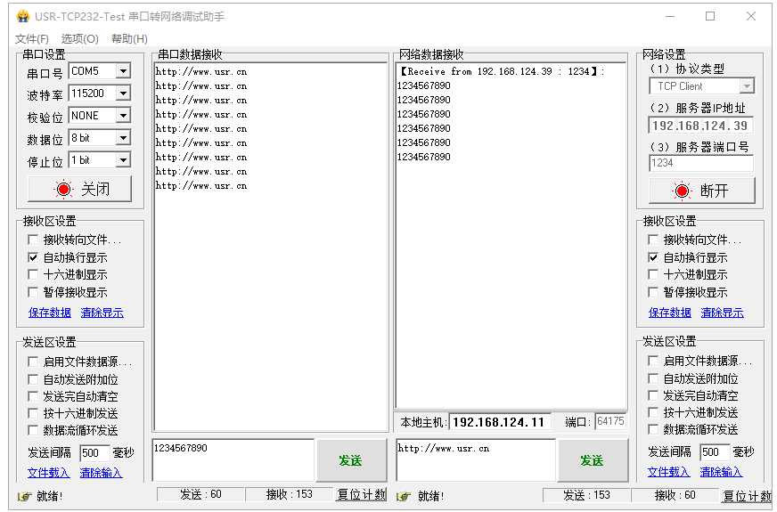Toggle 自动换行显示 in serial receive settings
The width and height of the screenshot is (777, 512).
tap(33, 257)
